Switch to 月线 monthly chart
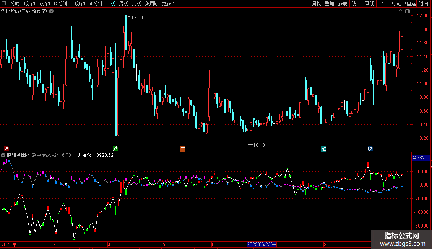Viewport: 432px width, 249px height. coord(136,3)
